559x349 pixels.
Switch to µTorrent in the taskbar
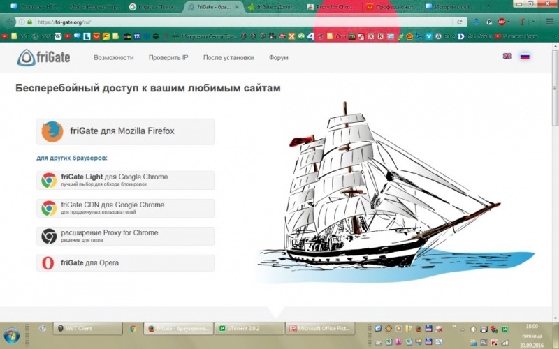248,328
